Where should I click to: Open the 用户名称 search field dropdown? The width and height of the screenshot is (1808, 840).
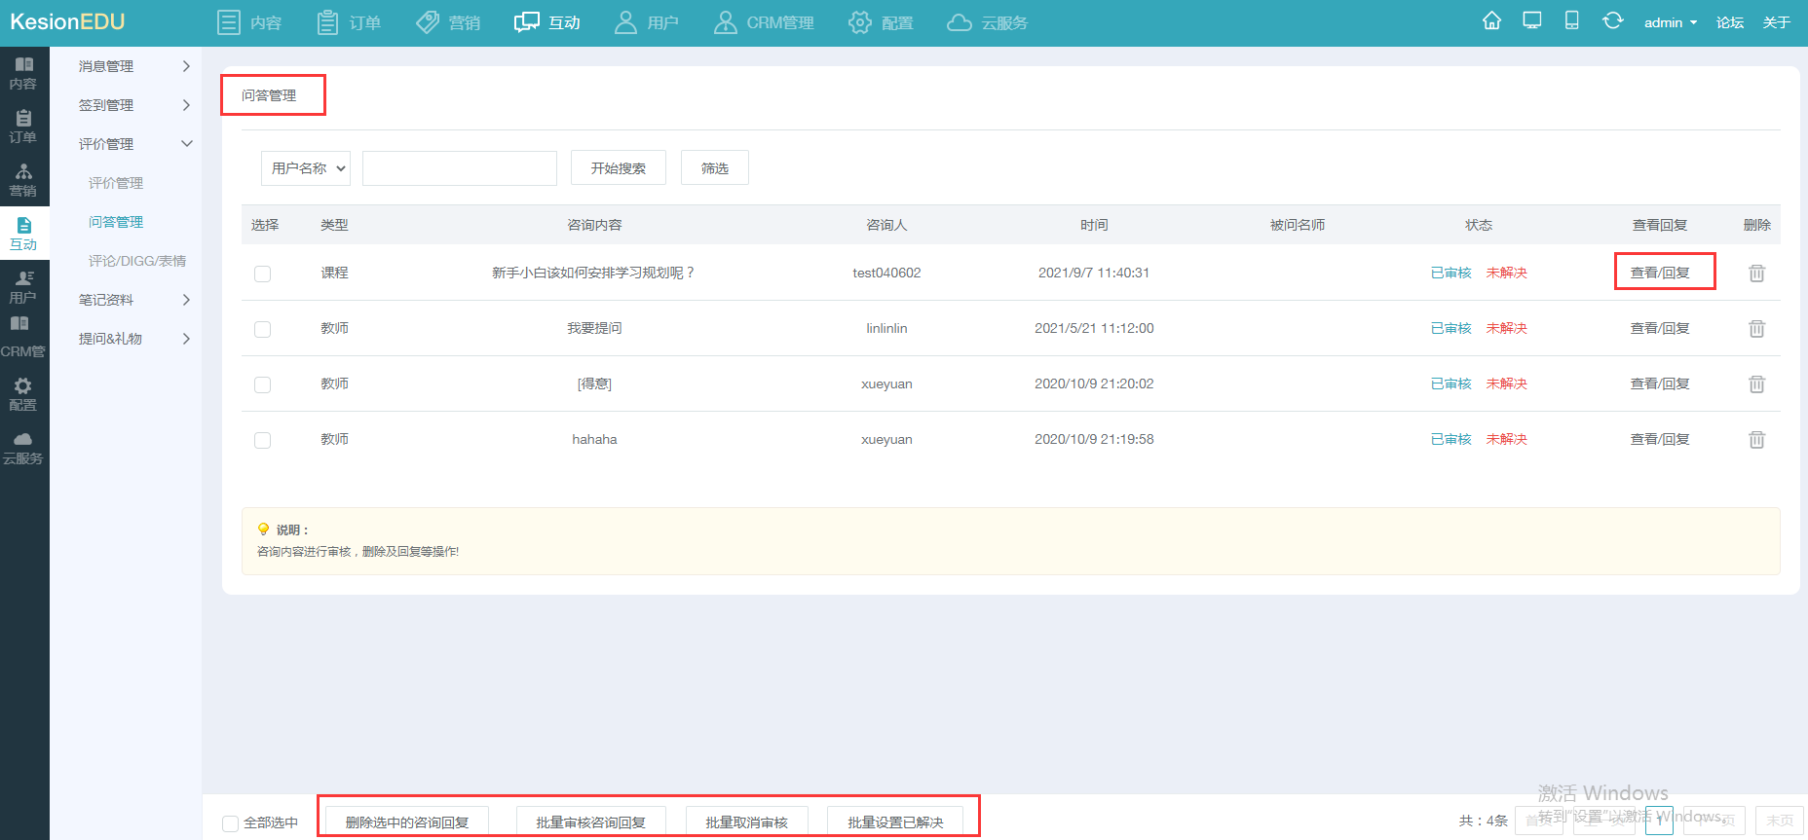pyautogui.click(x=306, y=168)
